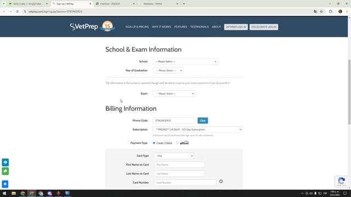
Task: Open the Card Type dropdown
Action: click(174, 155)
